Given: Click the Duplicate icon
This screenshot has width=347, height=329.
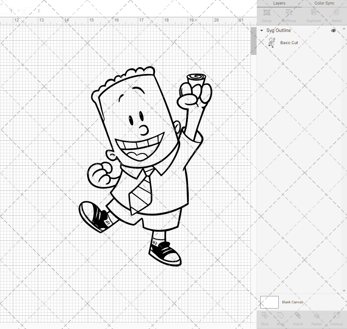Looking at the screenshot, I should (314, 13).
